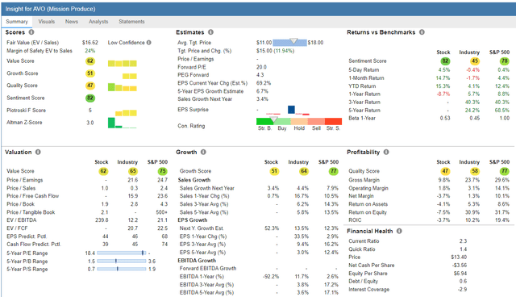Click the Interest Coverage -2.9 value
This screenshot has height=297, width=516.
(x=462, y=289)
